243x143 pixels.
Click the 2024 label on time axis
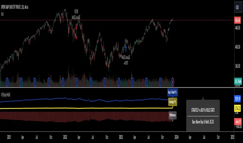176,137
